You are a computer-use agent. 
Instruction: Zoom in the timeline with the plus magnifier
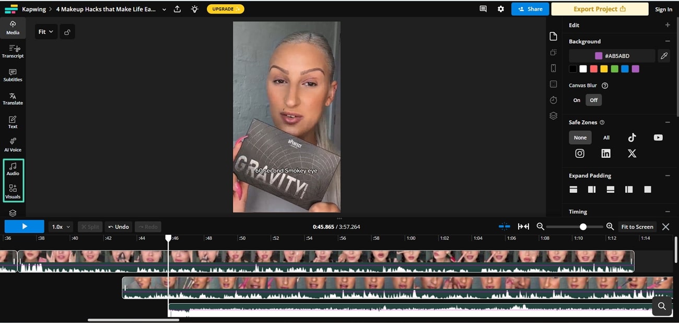coord(610,227)
